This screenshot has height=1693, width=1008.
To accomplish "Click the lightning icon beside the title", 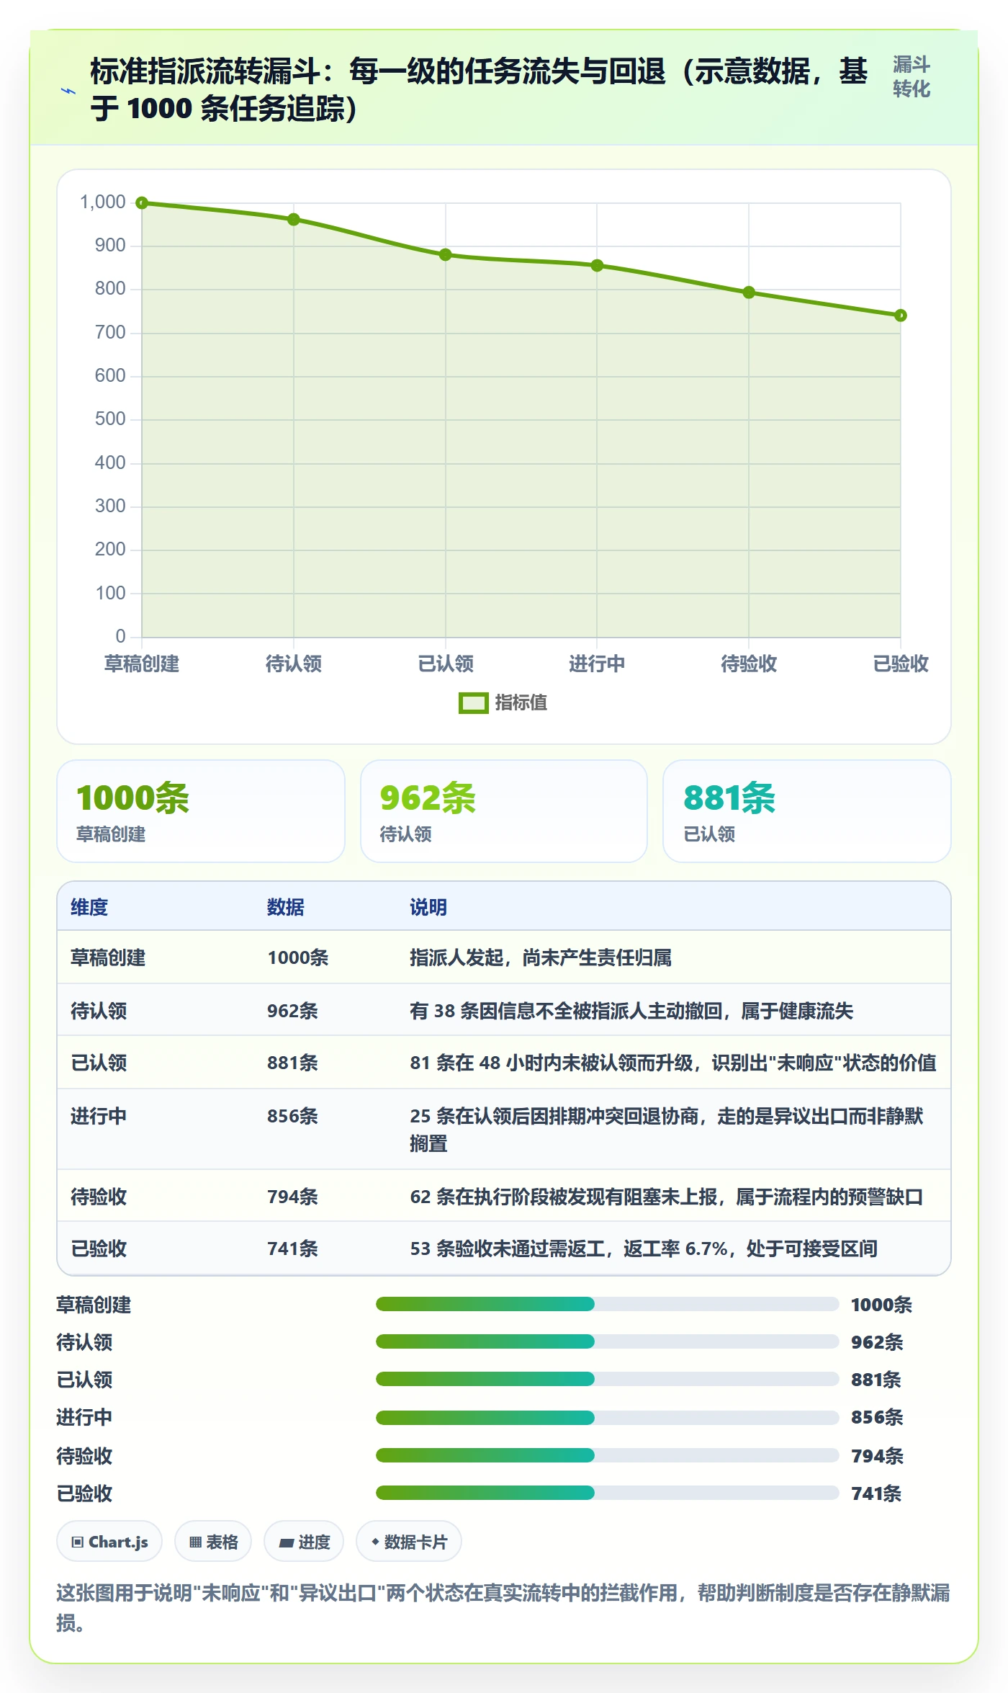I will click(x=68, y=91).
